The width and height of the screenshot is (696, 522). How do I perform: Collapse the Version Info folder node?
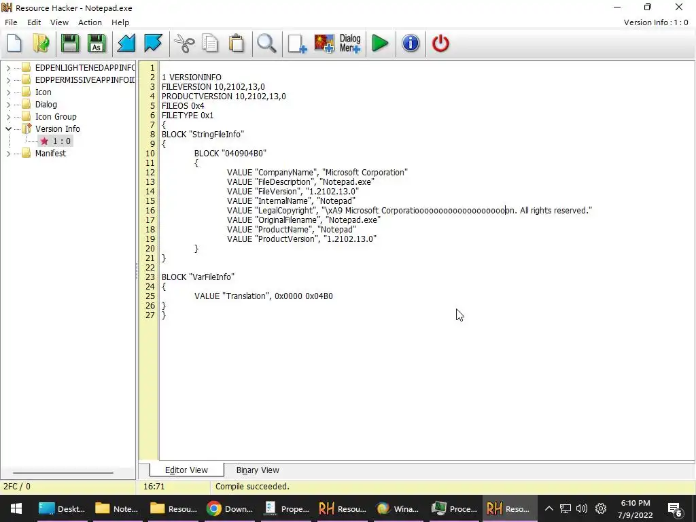tap(8, 128)
